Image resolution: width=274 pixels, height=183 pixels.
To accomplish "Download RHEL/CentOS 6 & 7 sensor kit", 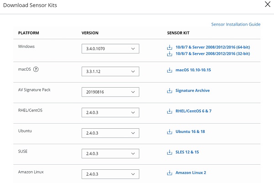I will click(194, 111).
